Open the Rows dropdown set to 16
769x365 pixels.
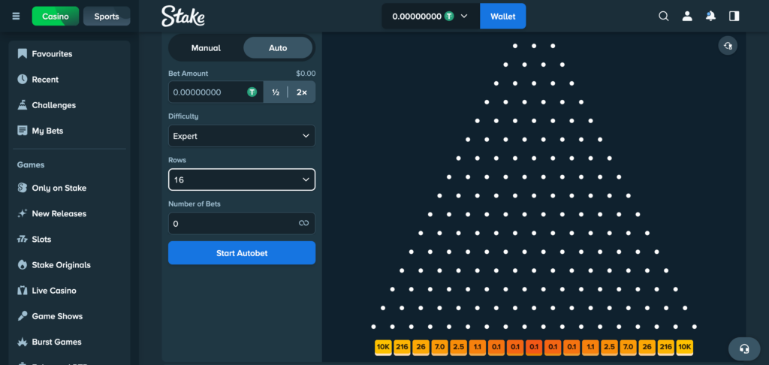[242, 179]
